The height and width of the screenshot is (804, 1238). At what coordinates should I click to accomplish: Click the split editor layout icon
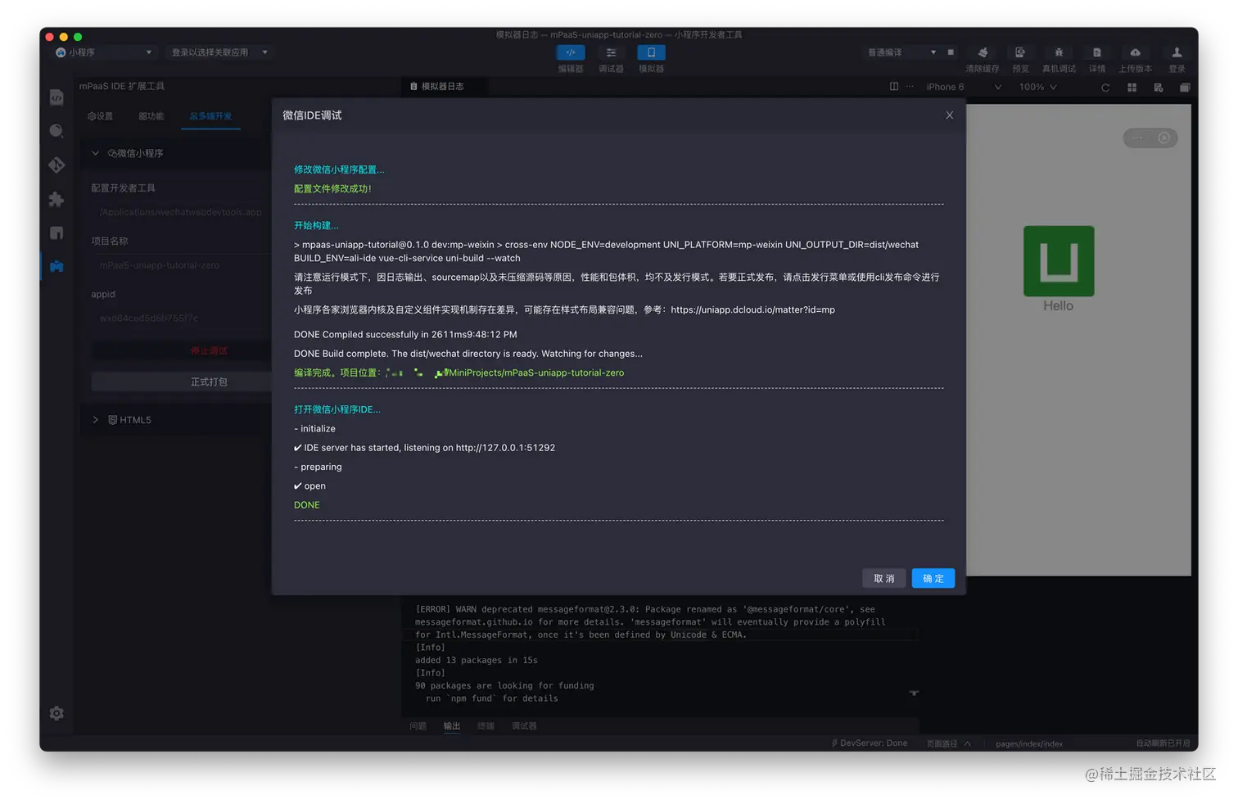click(894, 87)
